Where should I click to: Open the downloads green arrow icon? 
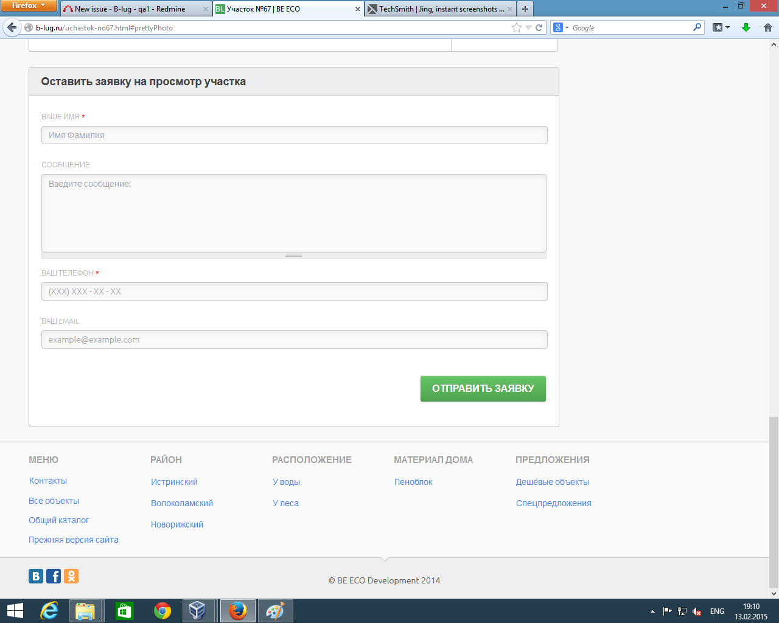(746, 27)
